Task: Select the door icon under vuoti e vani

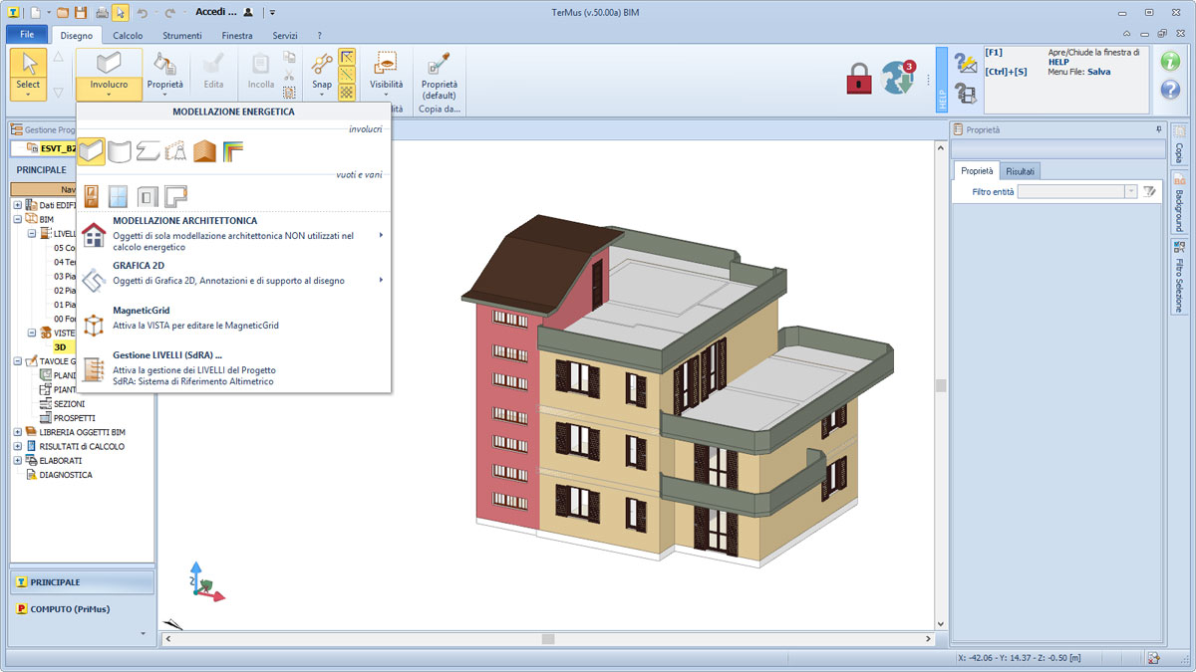Action: click(x=91, y=196)
